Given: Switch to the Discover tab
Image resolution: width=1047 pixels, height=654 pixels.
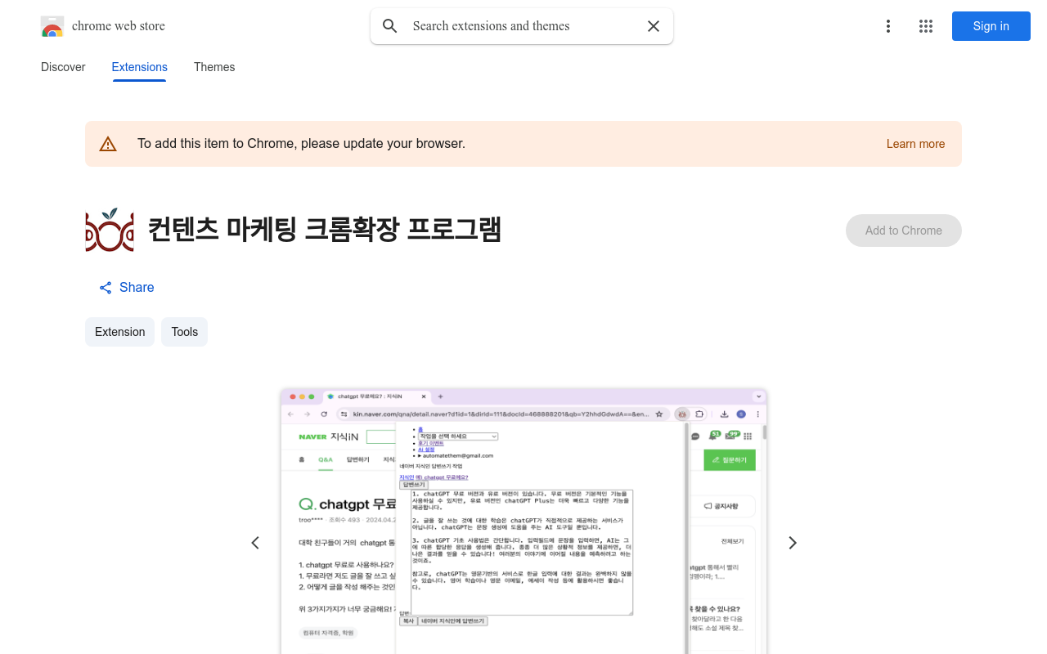Looking at the screenshot, I should [x=63, y=67].
